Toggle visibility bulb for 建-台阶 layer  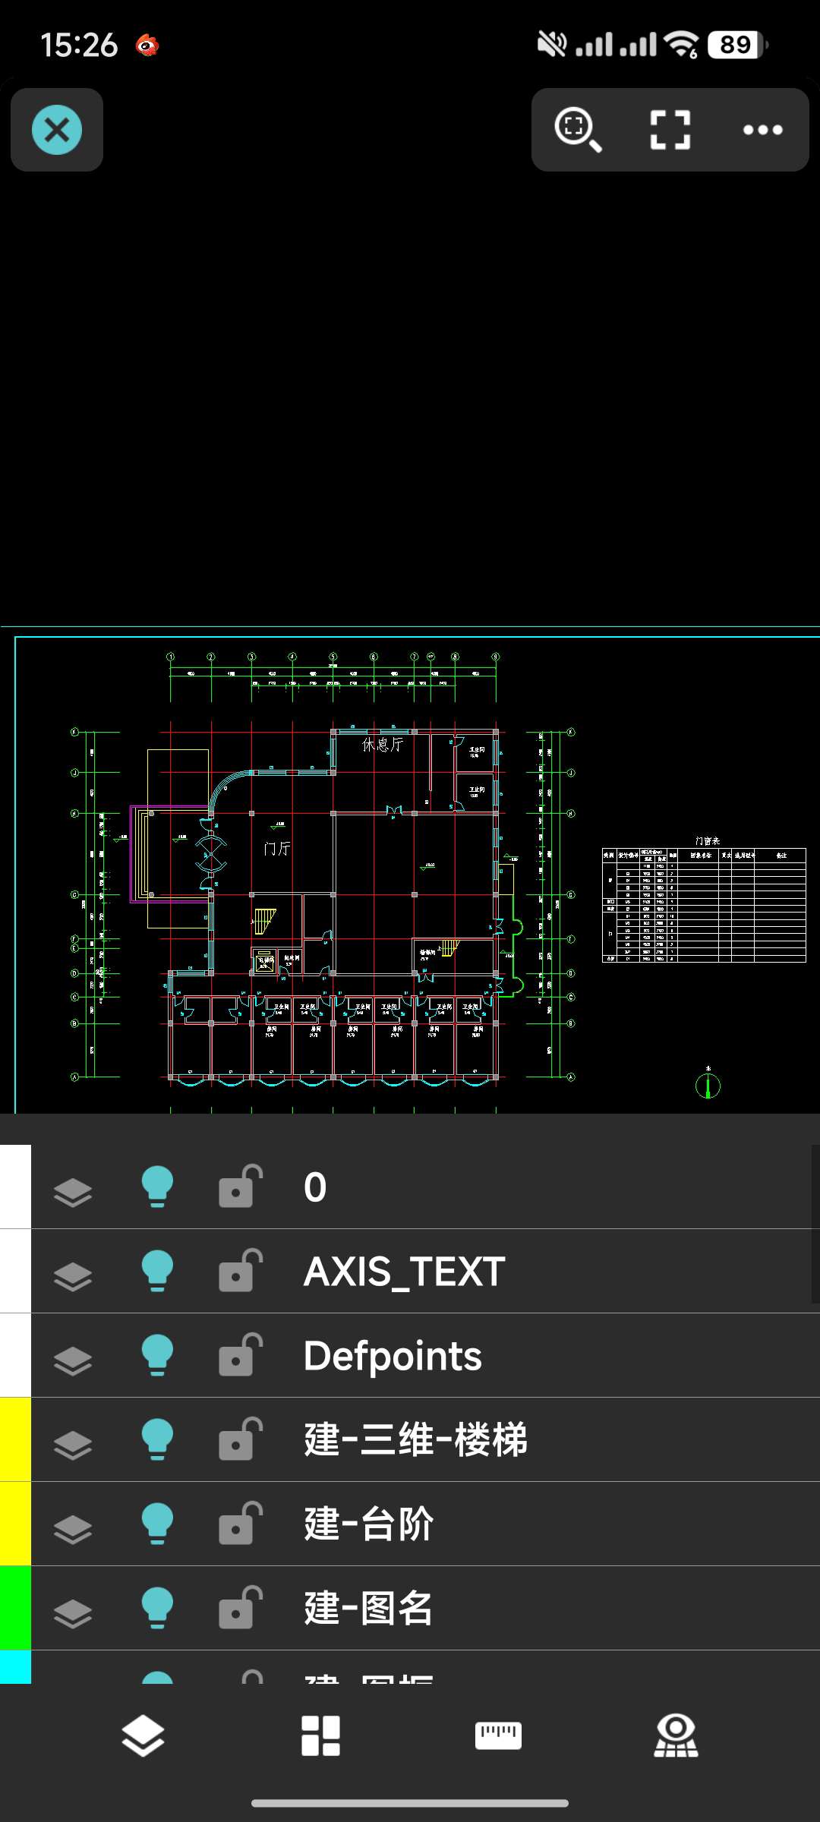pyautogui.click(x=158, y=1524)
